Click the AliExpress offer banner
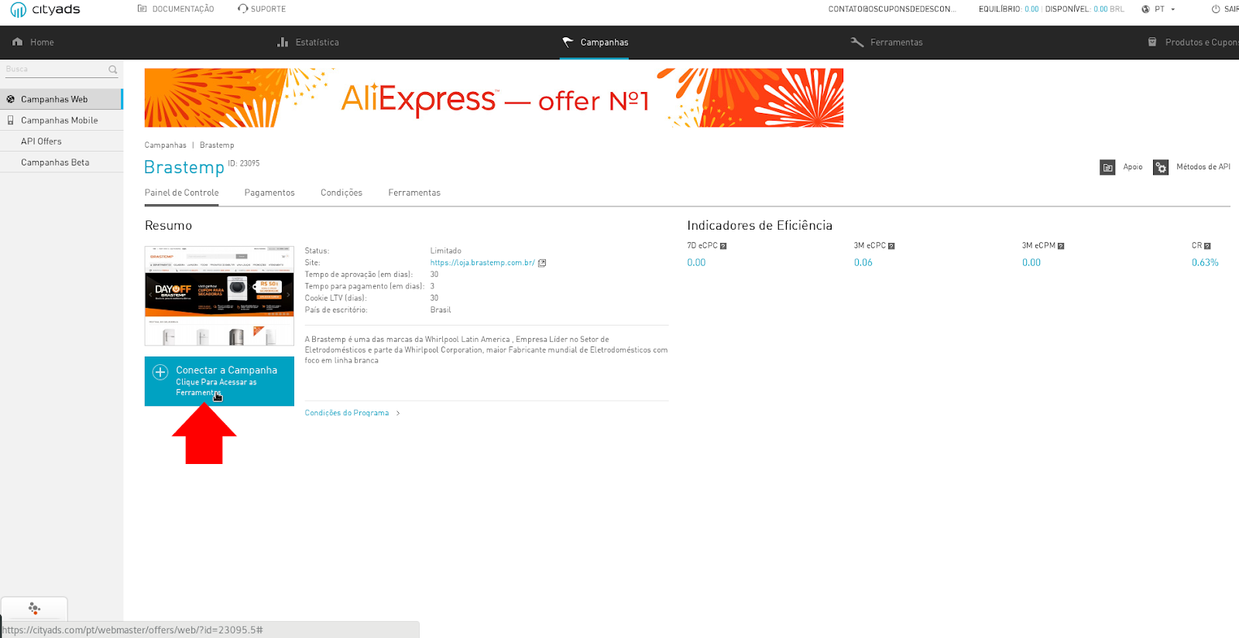 (x=493, y=97)
